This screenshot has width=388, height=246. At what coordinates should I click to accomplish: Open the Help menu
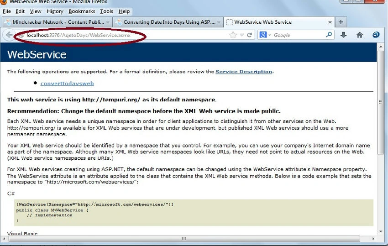124,11
